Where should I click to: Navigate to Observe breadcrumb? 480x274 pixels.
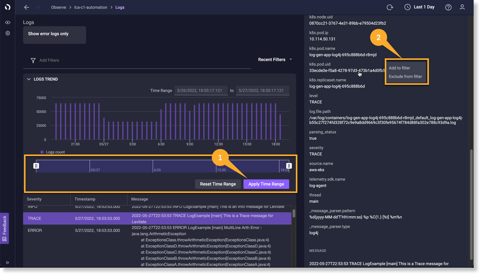(59, 7)
